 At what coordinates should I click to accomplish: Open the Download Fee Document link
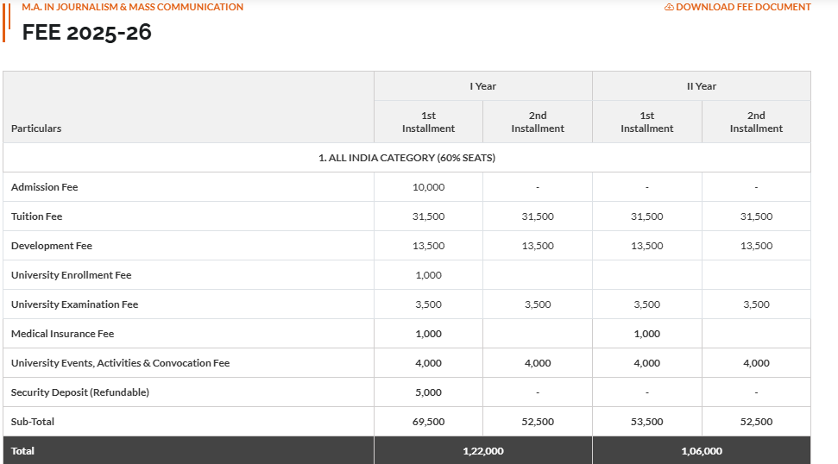point(738,7)
